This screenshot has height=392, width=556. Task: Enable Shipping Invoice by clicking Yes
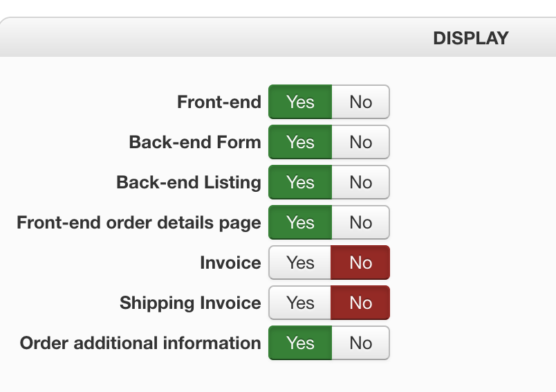coord(300,303)
